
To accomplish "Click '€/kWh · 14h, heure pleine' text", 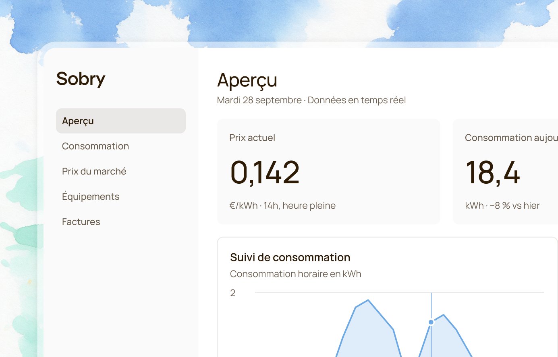I will [282, 205].
